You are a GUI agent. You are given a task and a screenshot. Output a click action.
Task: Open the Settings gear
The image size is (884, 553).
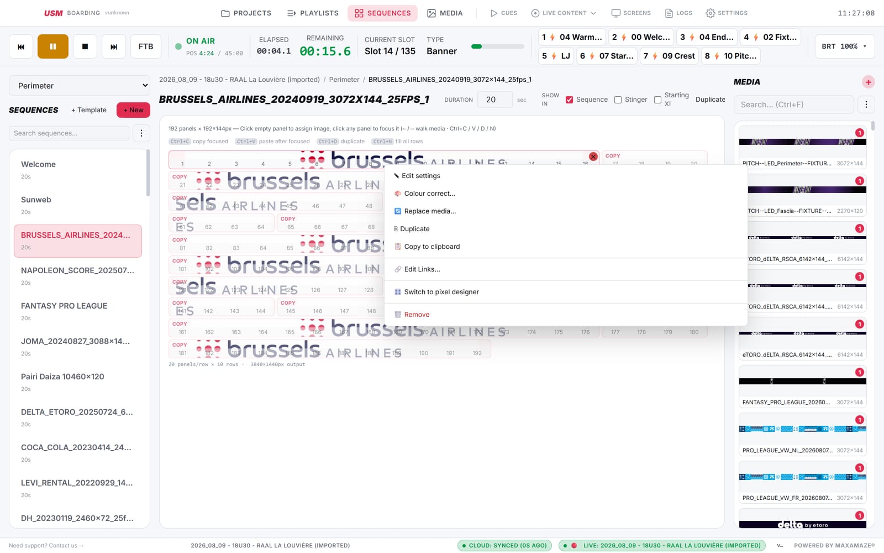click(x=727, y=13)
